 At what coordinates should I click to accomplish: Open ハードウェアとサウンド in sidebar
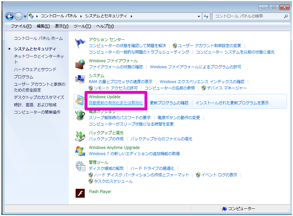pyautogui.click(x=35, y=69)
